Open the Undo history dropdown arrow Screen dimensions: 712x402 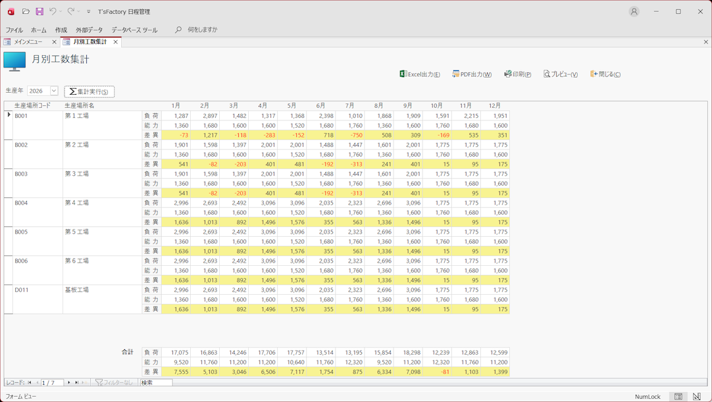pyautogui.click(x=61, y=12)
